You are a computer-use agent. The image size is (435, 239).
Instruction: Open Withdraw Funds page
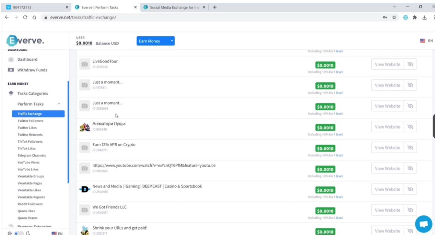pyautogui.click(x=32, y=70)
